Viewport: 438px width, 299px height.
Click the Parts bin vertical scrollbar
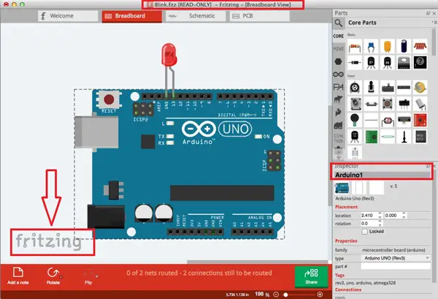434,42
